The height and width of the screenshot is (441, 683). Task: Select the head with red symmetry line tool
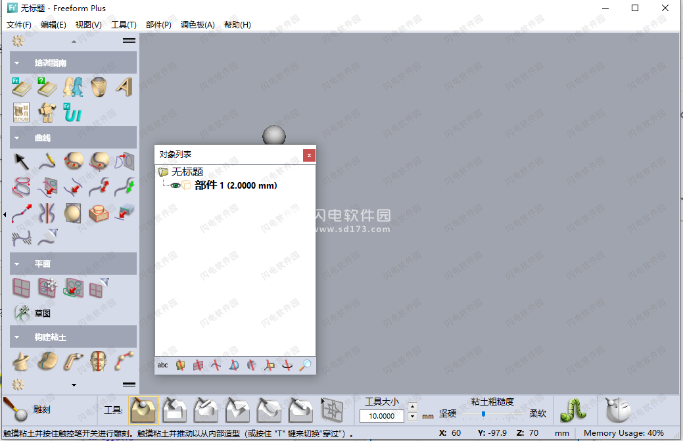click(x=99, y=361)
